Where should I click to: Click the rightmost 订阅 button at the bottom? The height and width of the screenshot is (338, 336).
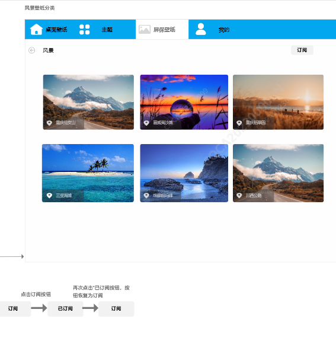(x=116, y=309)
